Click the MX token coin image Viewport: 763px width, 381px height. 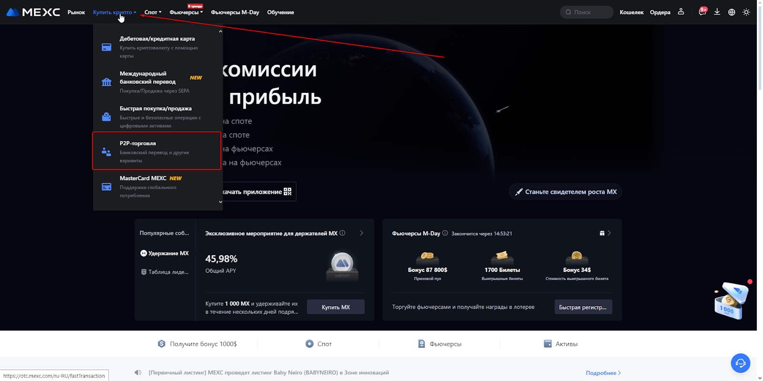[342, 266]
